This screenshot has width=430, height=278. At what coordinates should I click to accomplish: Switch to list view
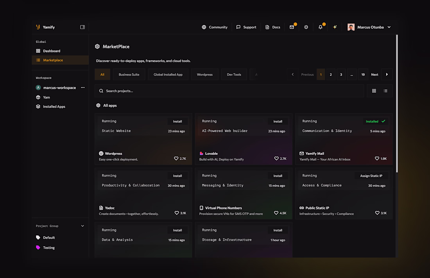(385, 91)
